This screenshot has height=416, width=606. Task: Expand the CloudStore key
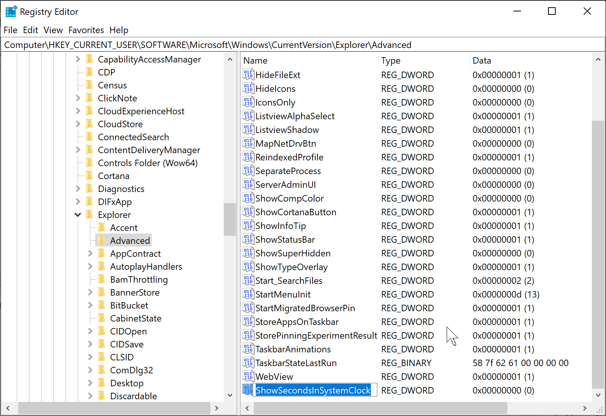tap(78, 124)
